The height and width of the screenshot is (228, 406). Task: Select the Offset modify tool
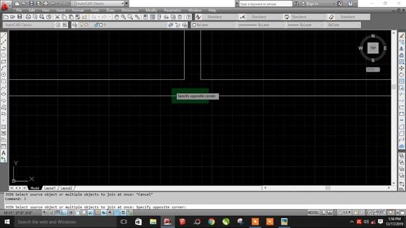point(402,55)
